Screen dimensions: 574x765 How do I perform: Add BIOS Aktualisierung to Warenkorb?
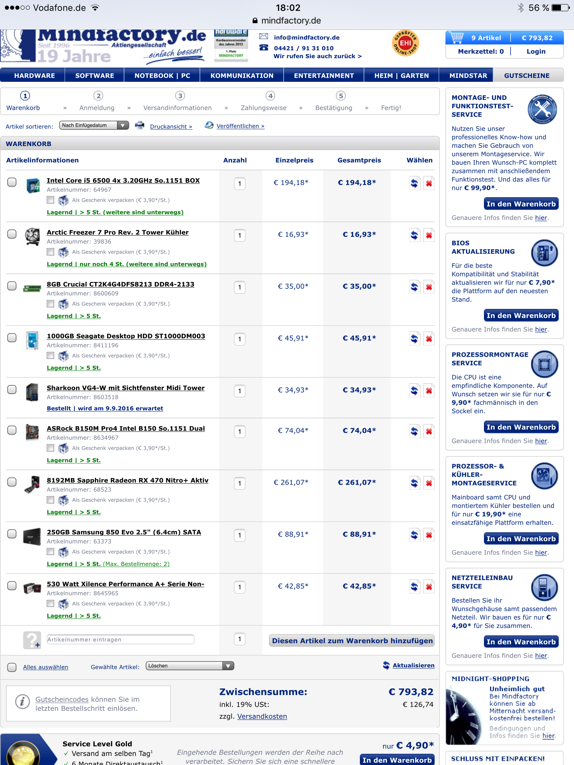(x=521, y=315)
